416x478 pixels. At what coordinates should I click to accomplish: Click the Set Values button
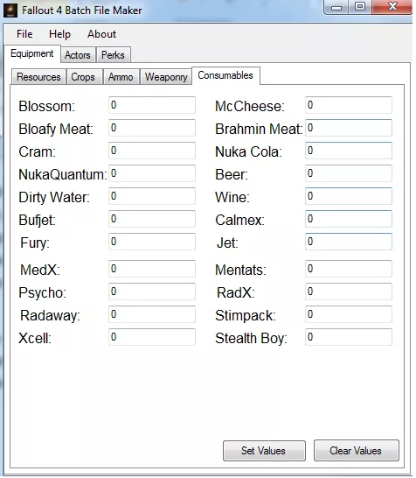(x=264, y=451)
